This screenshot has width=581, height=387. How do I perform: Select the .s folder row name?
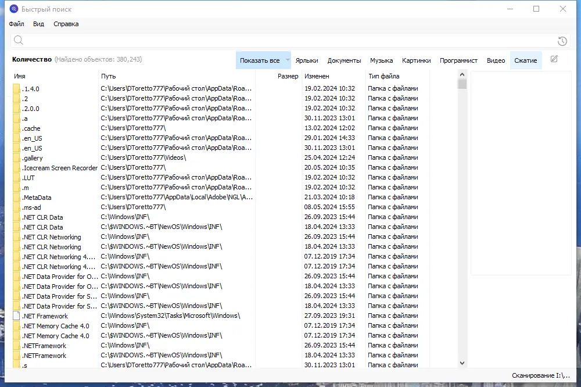[25, 365]
